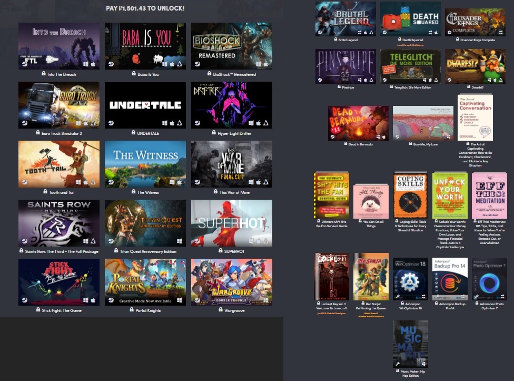Screen dimensions: 514x381
Task: Select the Crusader Kings Complete title link
Action: (478, 40)
